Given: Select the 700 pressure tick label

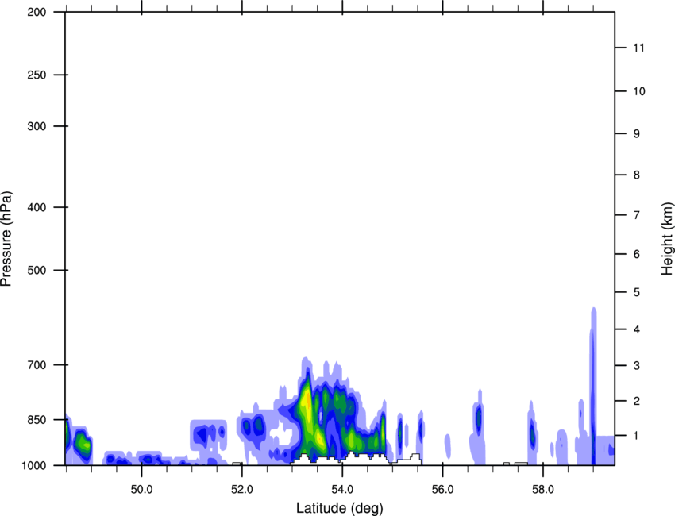Looking at the screenshot, I should pyautogui.click(x=37, y=365).
